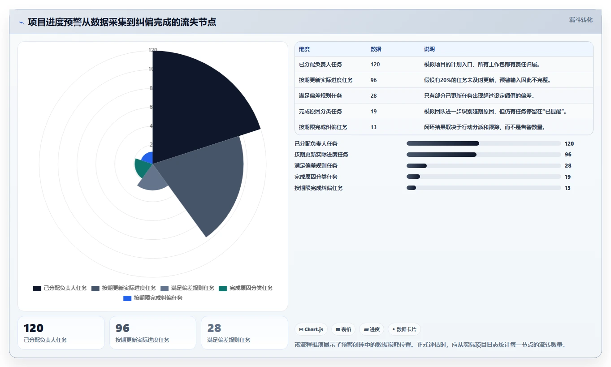Viewport: 611px width, 367px height.
Task: Click description starting 闭环结果取决于行动分派
Action: tap(485, 127)
